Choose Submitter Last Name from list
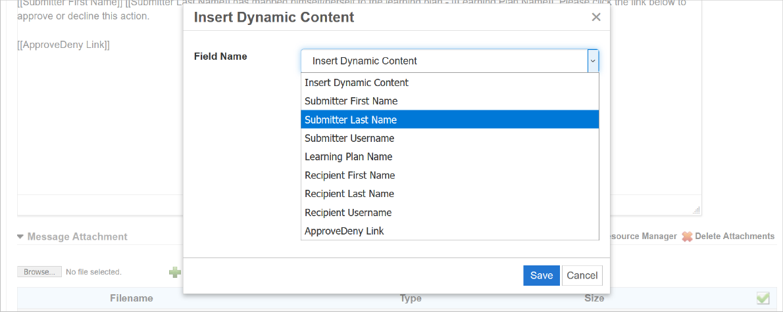783x312 pixels. point(351,120)
